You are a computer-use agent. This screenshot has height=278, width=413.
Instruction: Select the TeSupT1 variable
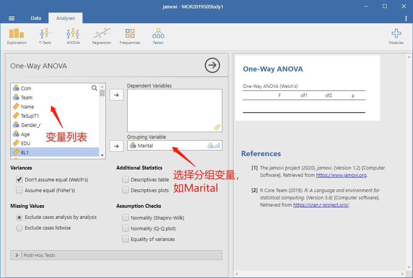[55, 116]
